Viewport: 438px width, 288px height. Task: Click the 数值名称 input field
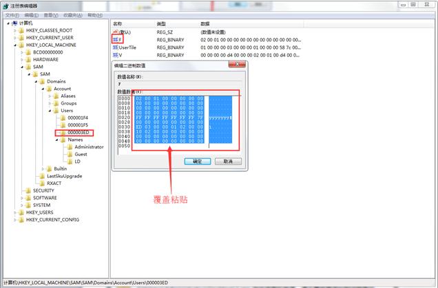point(179,84)
